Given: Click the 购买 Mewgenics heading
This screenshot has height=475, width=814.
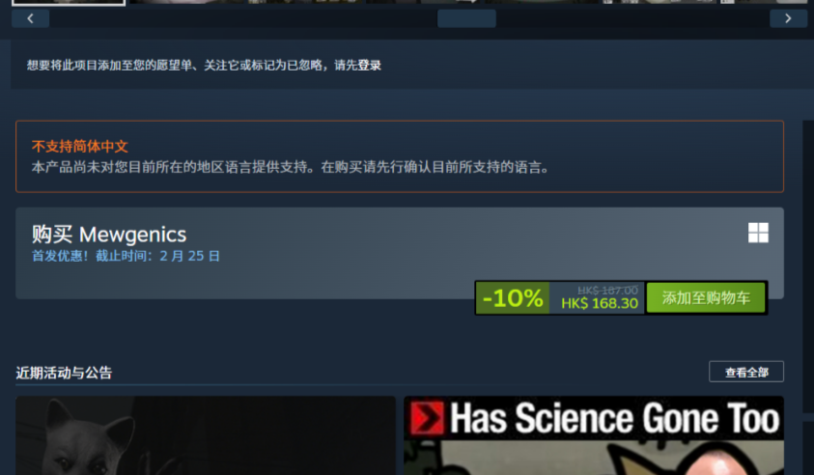Looking at the screenshot, I should point(109,235).
